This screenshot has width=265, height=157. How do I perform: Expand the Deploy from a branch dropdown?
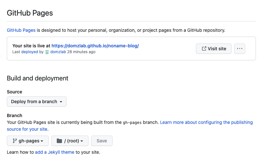(x=37, y=102)
